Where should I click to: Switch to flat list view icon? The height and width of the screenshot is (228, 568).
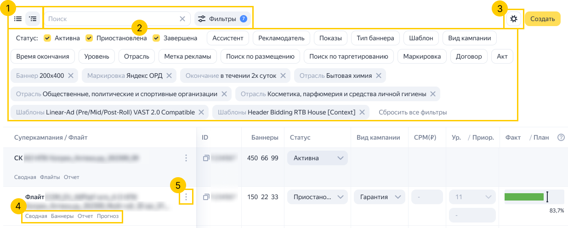pos(18,19)
